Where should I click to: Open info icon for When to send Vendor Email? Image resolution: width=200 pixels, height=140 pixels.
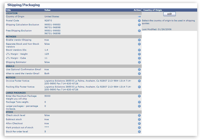tap(139, 74)
